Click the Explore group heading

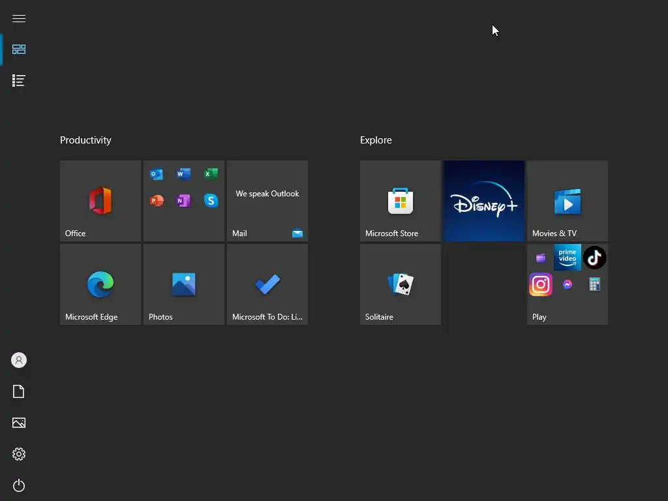pyautogui.click(x=376, y=140)
